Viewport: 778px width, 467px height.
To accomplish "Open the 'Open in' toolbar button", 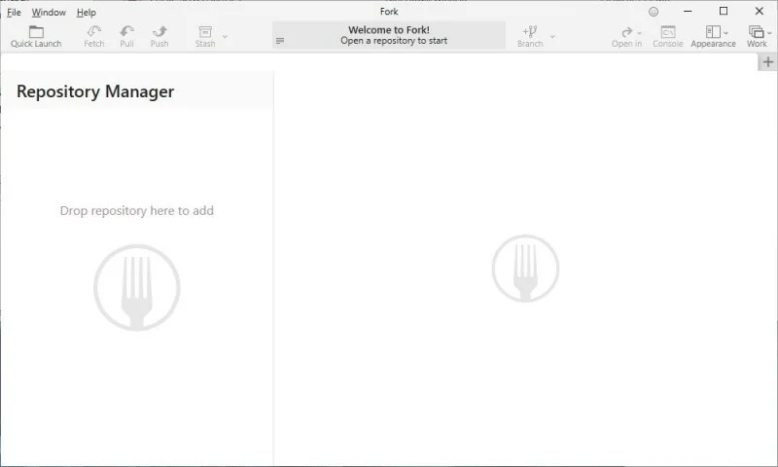I will click(x=626, y=36).
